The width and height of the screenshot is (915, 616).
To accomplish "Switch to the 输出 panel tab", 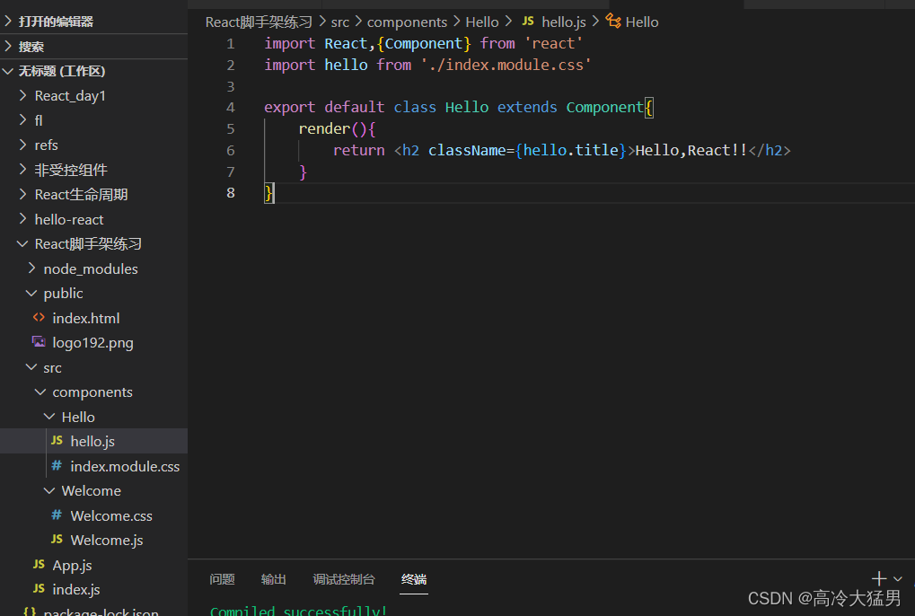I will coord(273,579).
